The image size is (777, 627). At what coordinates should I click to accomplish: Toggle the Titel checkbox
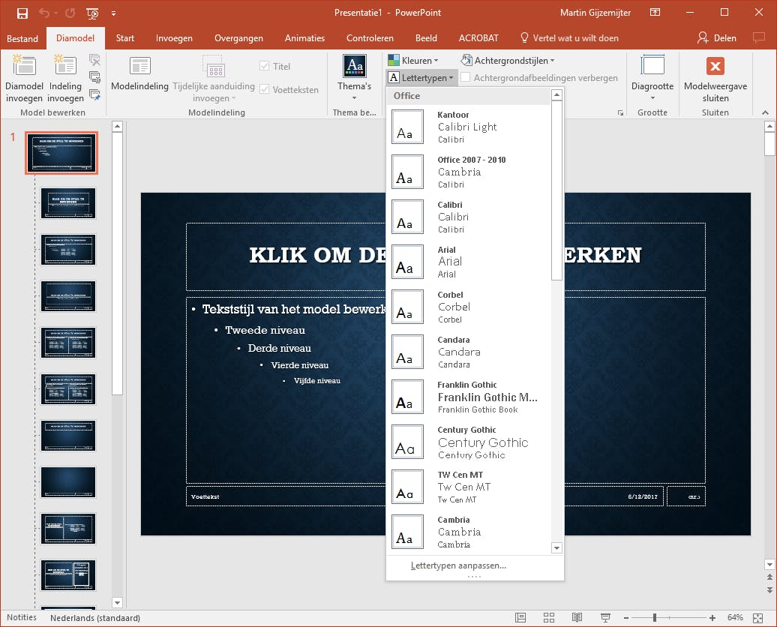(264, 66)
